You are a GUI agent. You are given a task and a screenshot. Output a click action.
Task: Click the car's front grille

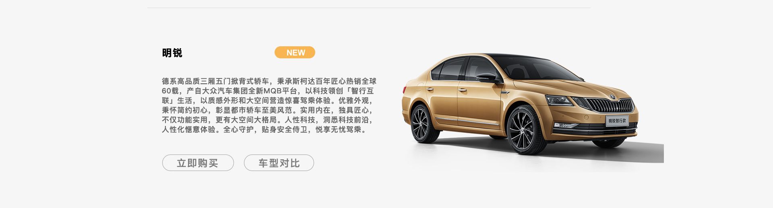pyautogui.click(x=611, y=106)
